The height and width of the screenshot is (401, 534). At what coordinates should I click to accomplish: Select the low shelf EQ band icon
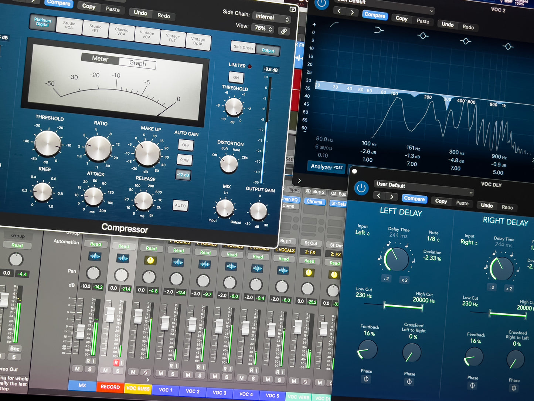[x=379, y=30]
